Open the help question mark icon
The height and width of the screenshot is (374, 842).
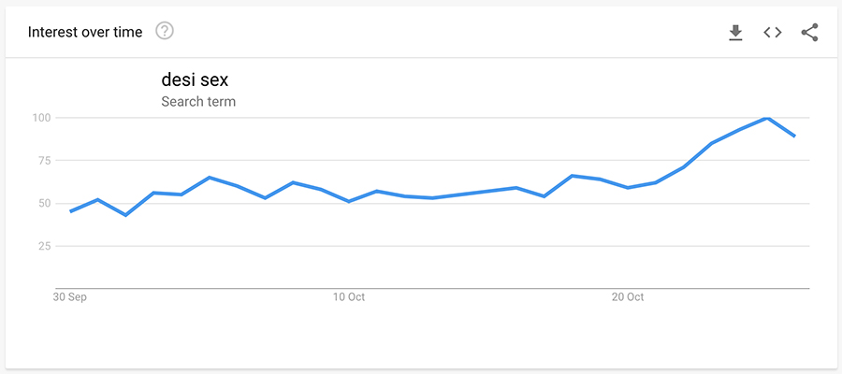click(165, 32)
